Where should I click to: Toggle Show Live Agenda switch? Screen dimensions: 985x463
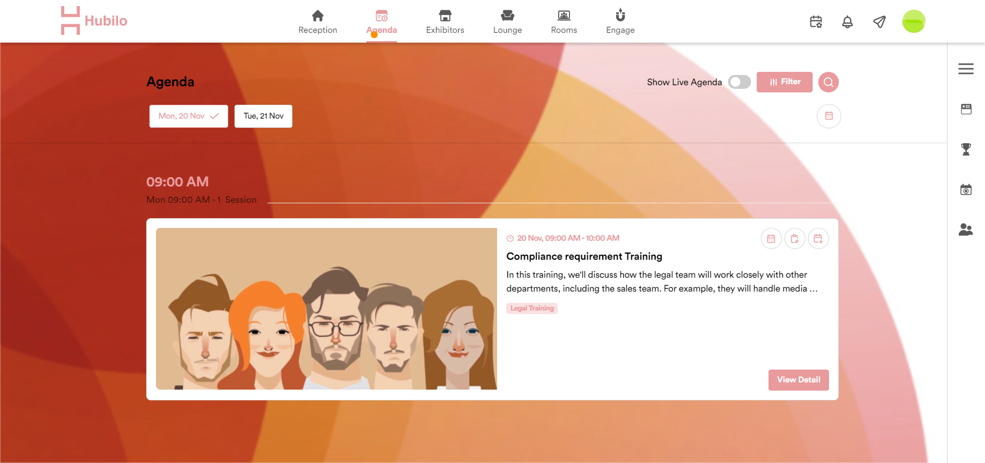[x=739, y=82]
